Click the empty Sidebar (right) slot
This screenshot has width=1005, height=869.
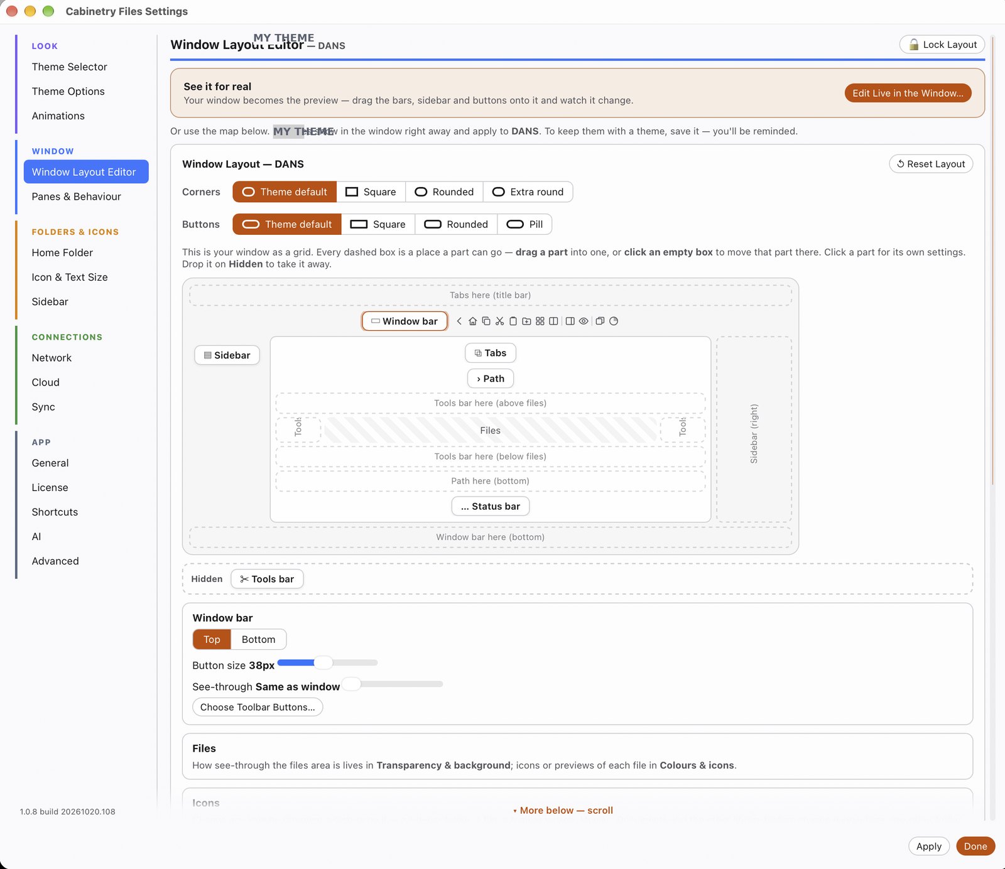click(754, 429)
